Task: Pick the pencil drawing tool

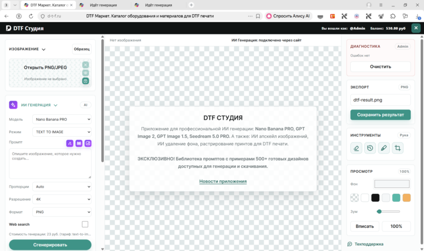Action: tap(384, 148)
